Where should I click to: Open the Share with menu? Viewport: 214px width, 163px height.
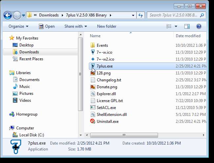[x=76, y=26]
